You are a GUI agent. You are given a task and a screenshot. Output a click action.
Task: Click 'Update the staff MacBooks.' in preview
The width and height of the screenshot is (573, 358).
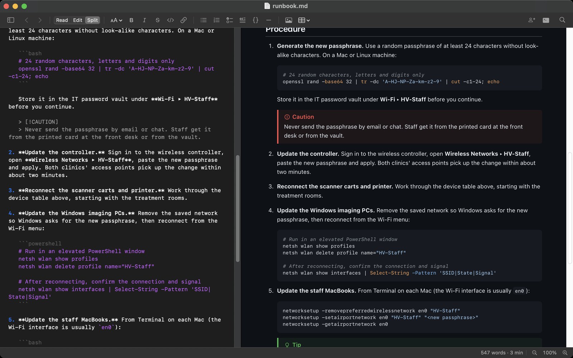[317, 291]
